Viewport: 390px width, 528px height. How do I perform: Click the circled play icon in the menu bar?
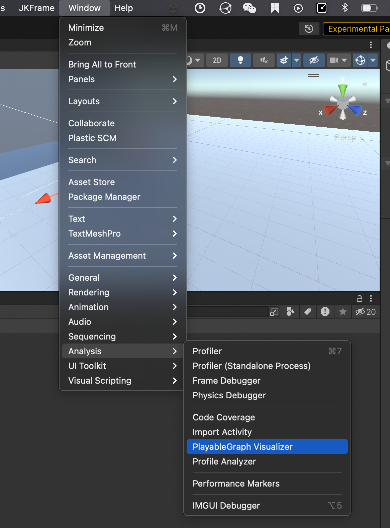tap(298, 8)
